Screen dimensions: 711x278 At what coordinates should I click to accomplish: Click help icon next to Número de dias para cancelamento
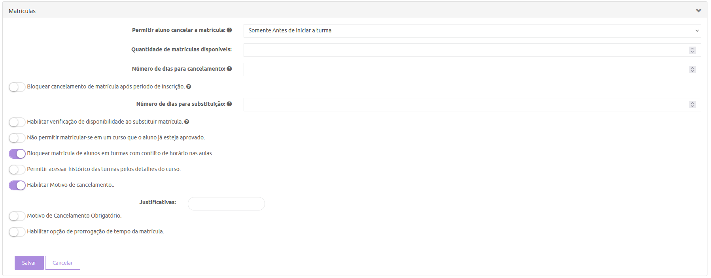point(229,69)
